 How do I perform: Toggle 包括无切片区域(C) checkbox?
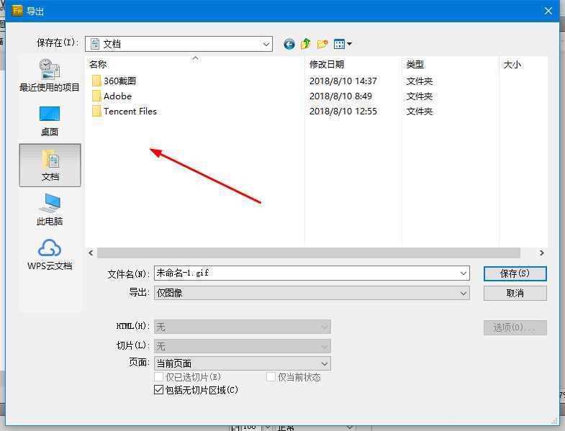click(158, 389)
